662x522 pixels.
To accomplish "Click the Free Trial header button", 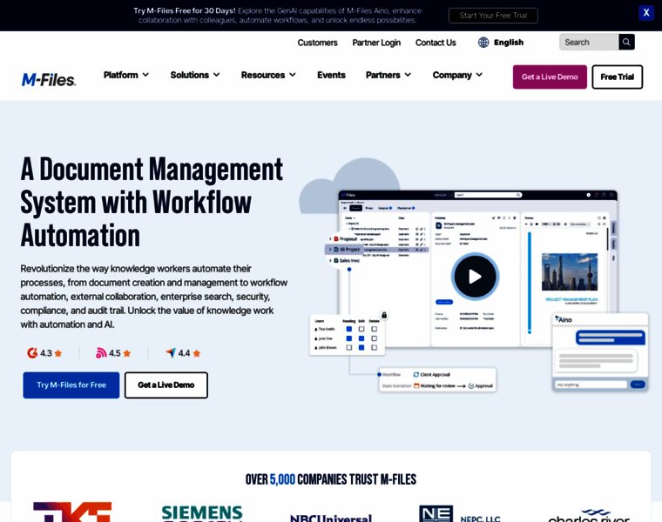I will point(617,77).
